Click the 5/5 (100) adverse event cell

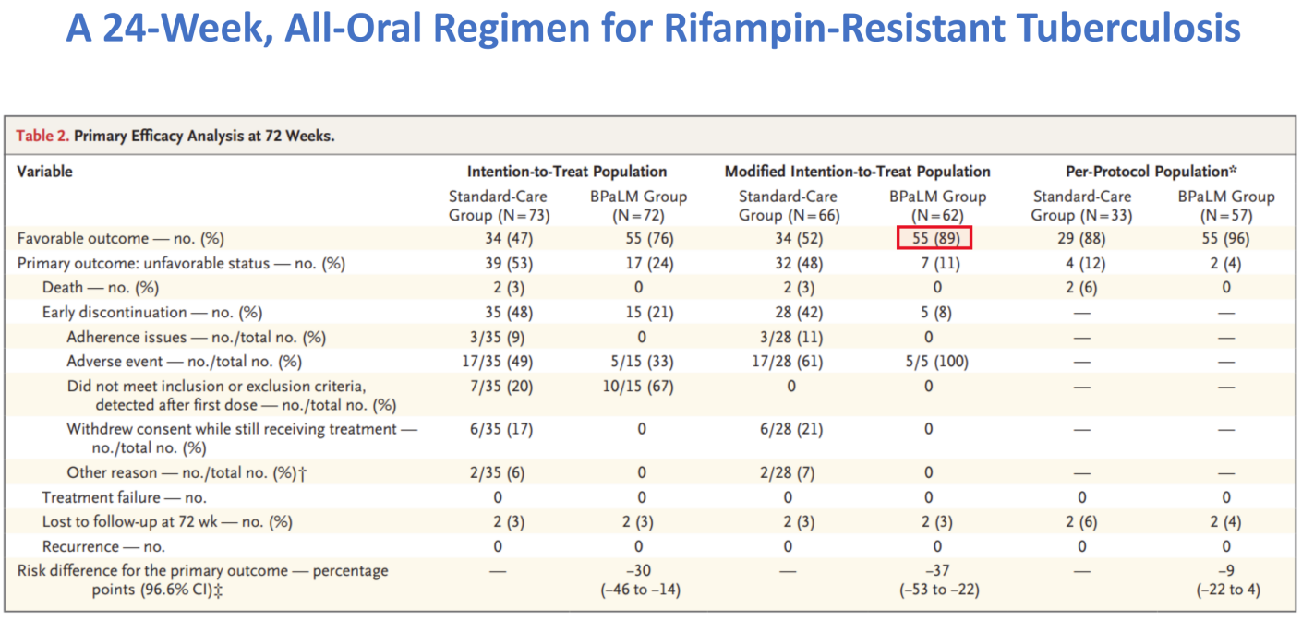936,363
